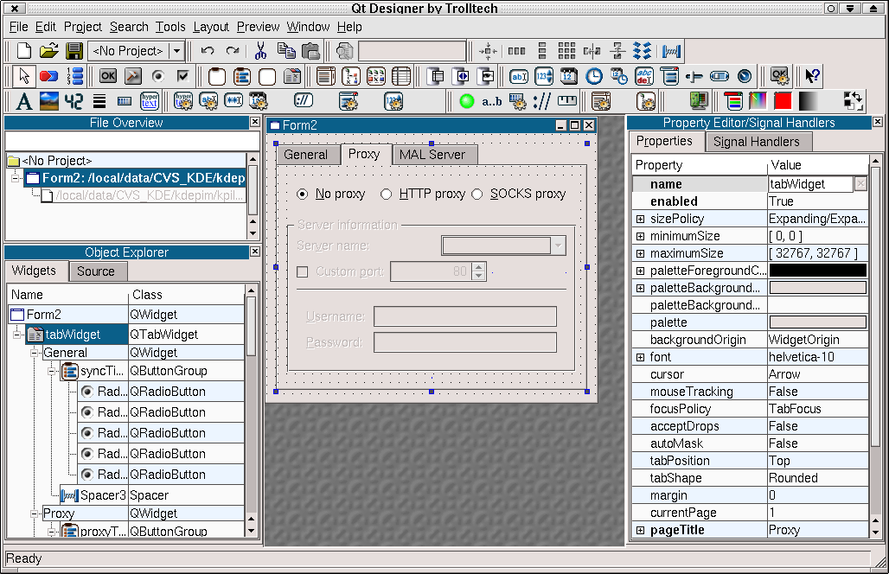This screenshot has width=889, height=574.
Task: Select the HTTP proxy radio button
Action: click(387, 194)
